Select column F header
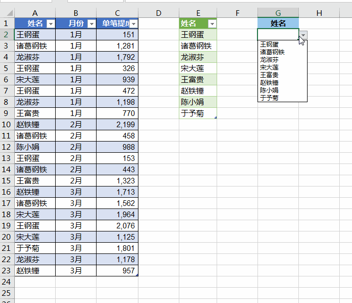 tap(237, 13)
